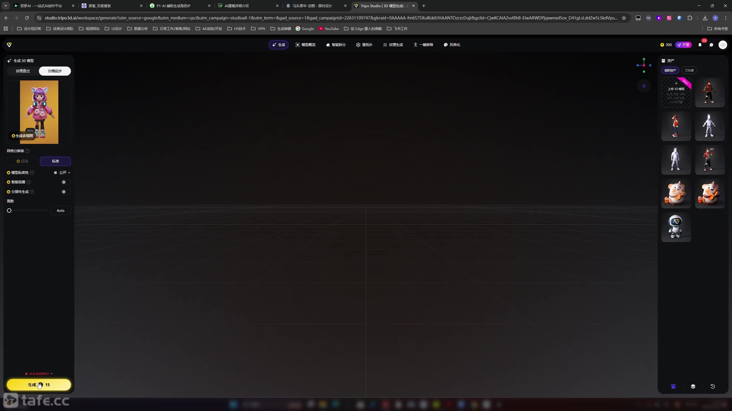Open the chat message icon
This screenshot has height=411, width=732.
coord(711,45)
